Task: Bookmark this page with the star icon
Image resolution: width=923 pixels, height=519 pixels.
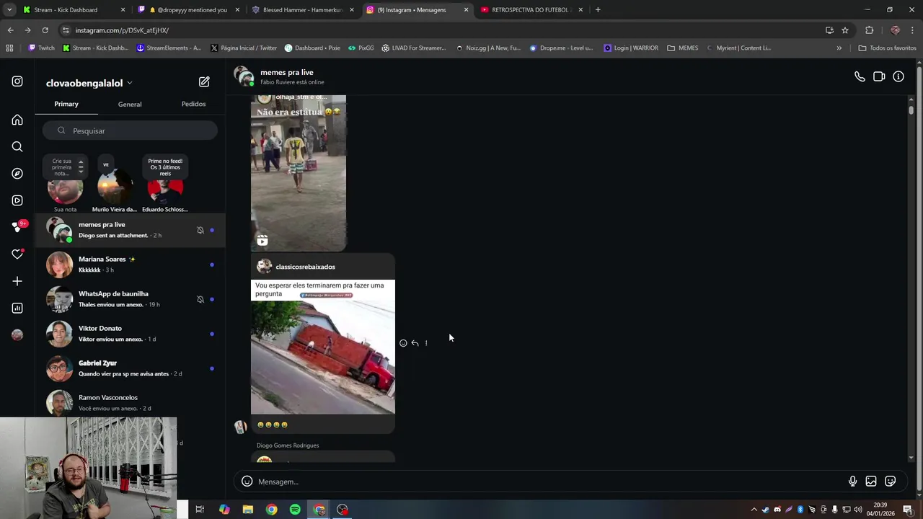Action: (845, 30)
